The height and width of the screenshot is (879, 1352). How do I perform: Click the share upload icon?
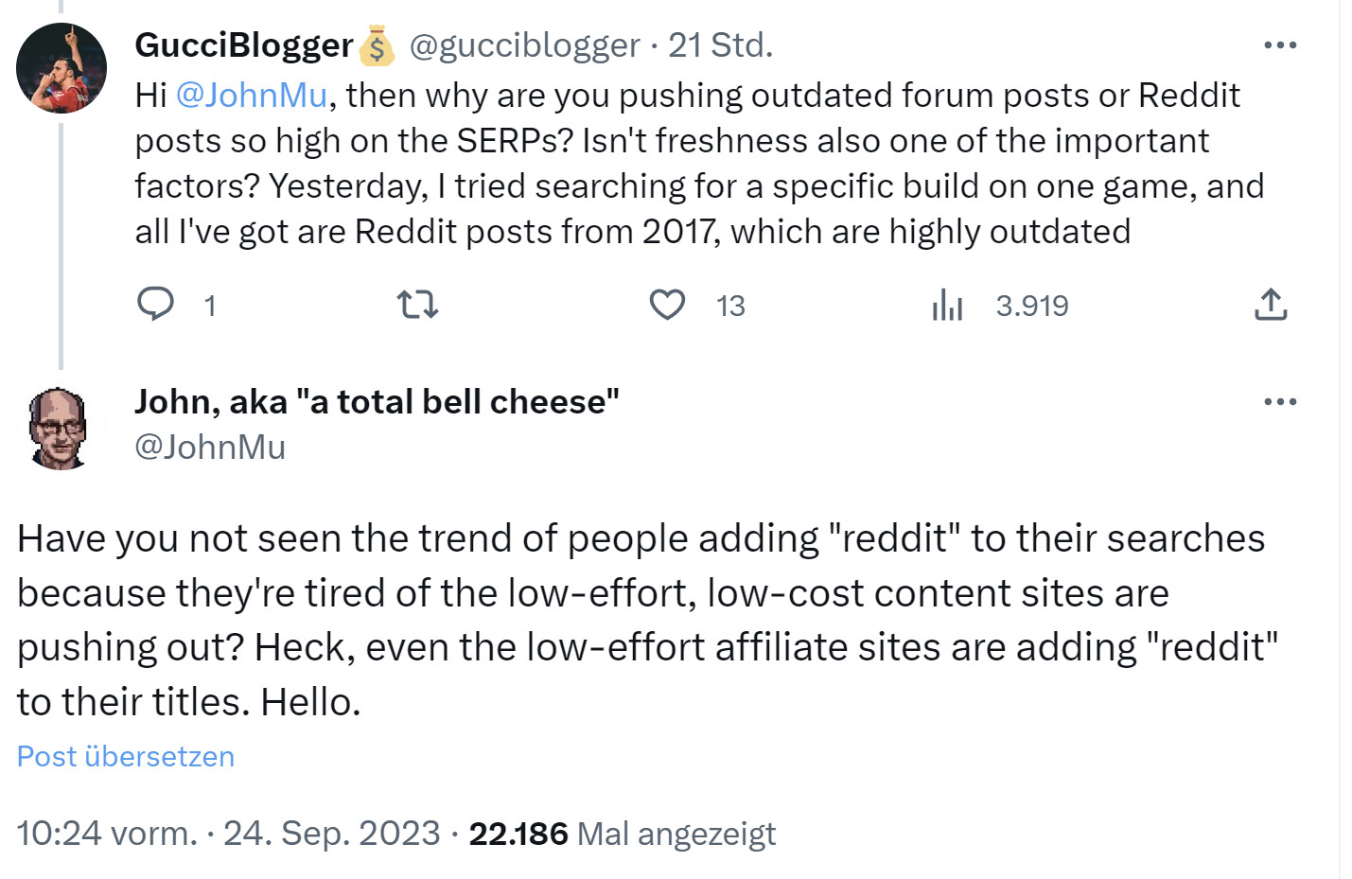[x=1271, y=305]
